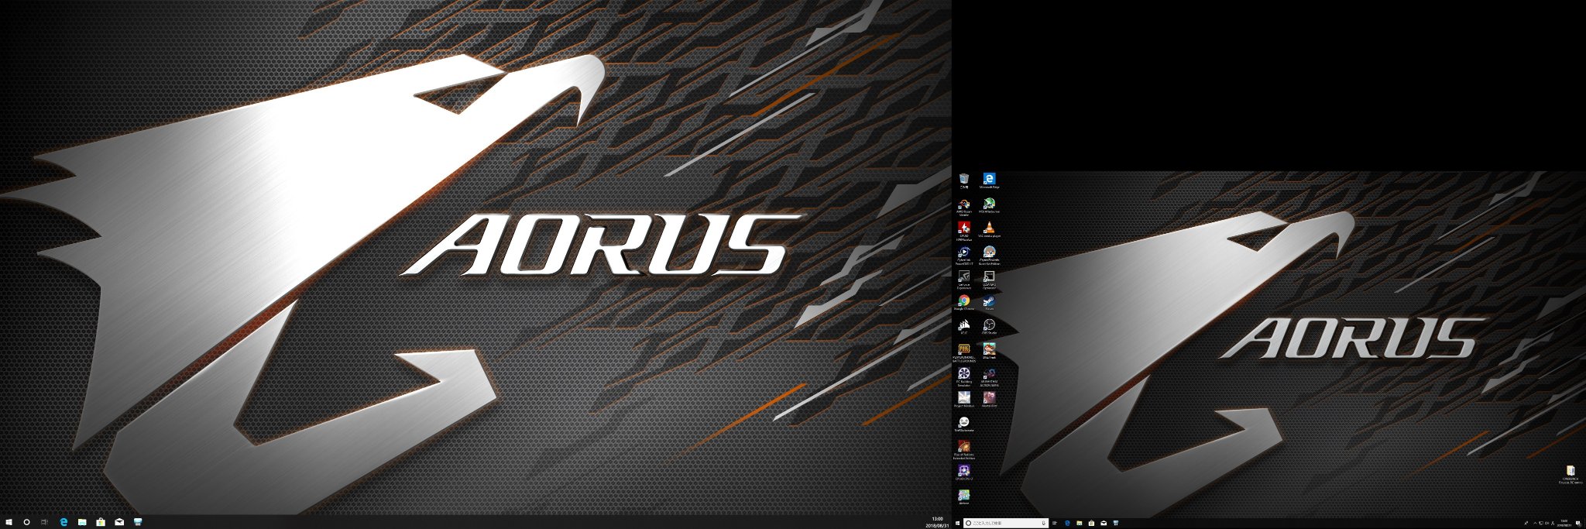Open the volume icon in the system tray
The image size is (1586, 529).
click(x=1546, y=523)
